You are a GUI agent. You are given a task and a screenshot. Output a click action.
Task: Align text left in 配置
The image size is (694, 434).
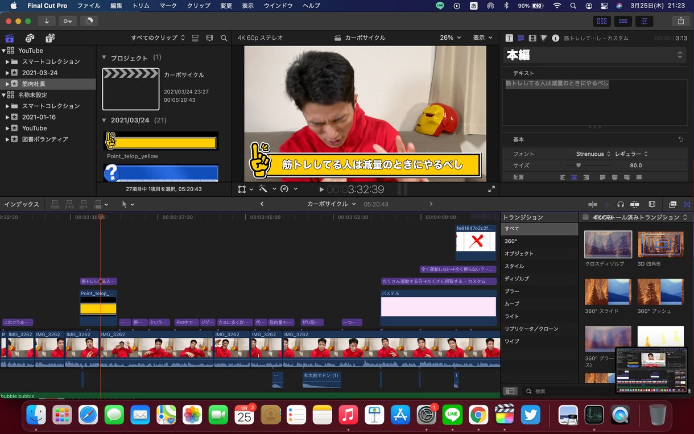563,177
